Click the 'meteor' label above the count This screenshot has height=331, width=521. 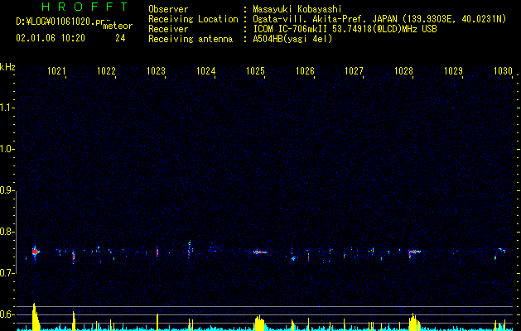tap(118, 26)
